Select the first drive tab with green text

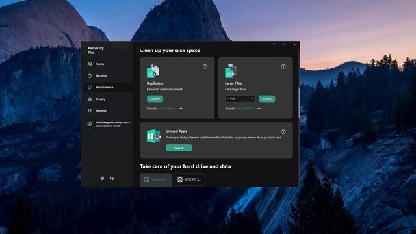pos(156,179)
